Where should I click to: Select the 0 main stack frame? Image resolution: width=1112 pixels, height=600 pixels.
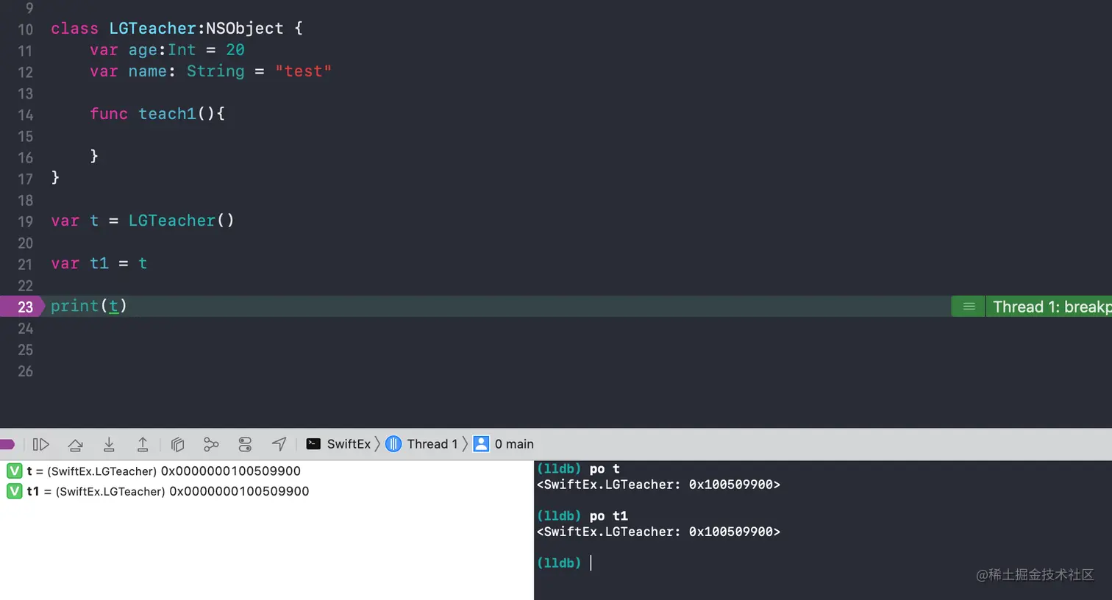(504, 444)
